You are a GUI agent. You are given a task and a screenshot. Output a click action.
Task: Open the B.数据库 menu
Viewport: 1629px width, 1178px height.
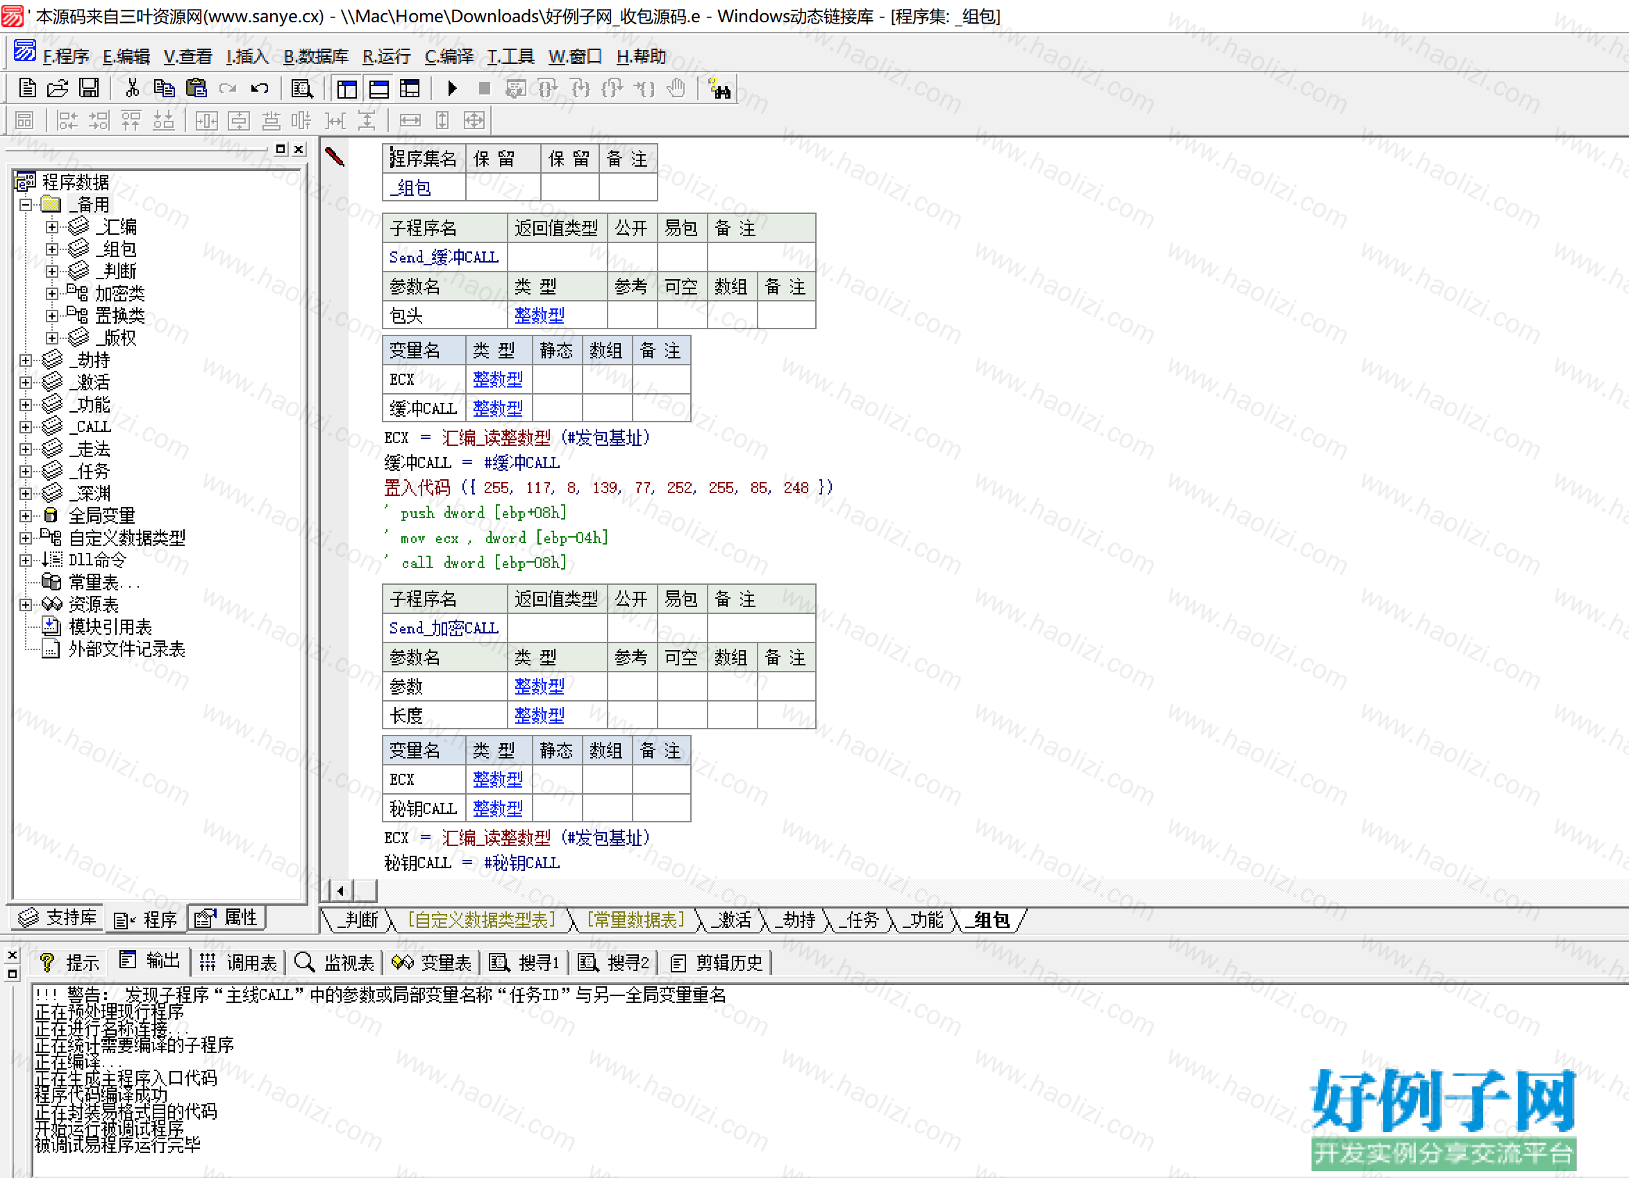tap(315, 56)
